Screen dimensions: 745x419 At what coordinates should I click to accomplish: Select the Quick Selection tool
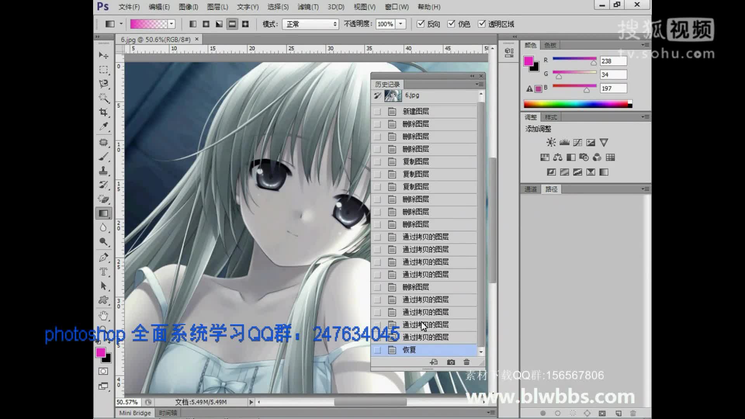103,98
